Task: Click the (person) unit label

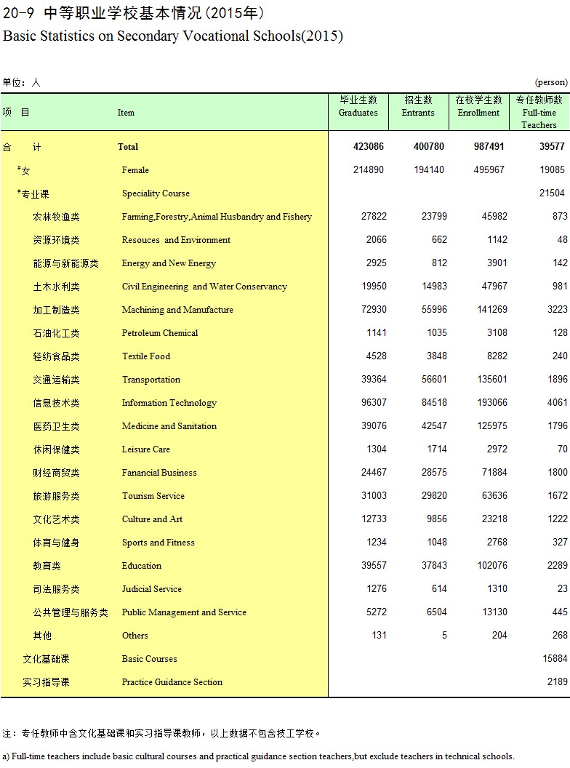Action: (x=551, y=82)
